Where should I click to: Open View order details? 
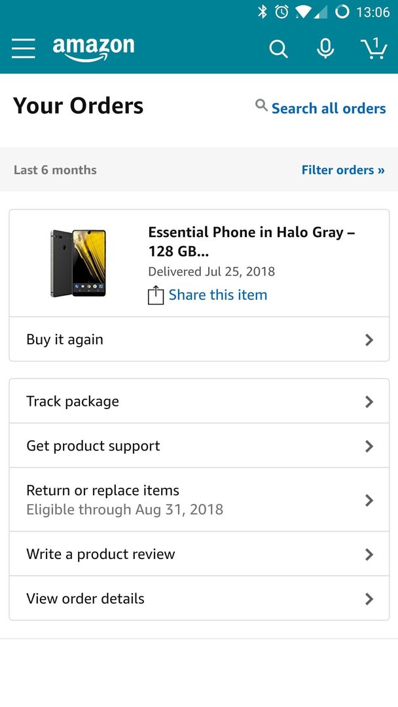[199, 599]
